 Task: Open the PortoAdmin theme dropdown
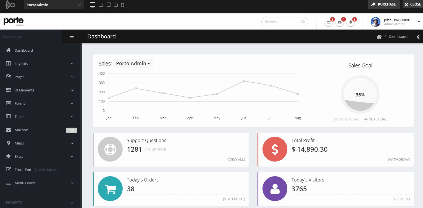coord(54,5)
